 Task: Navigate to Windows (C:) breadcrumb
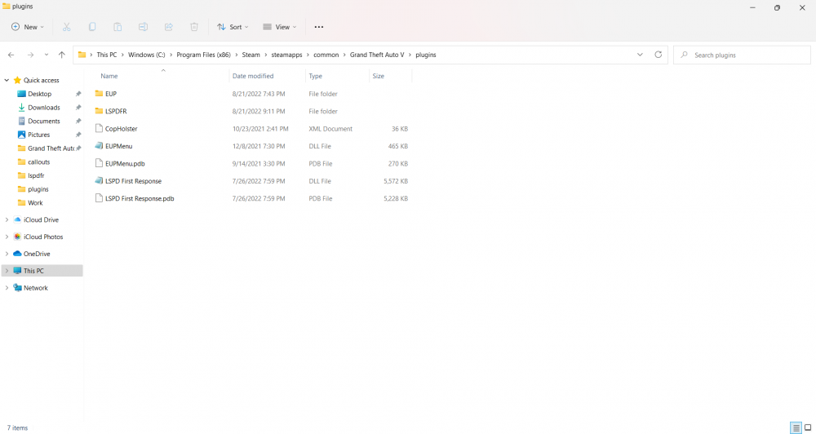(147, 55)
